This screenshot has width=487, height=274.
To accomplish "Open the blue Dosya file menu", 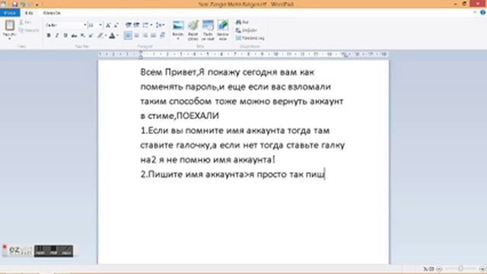I will pos(10,13).
